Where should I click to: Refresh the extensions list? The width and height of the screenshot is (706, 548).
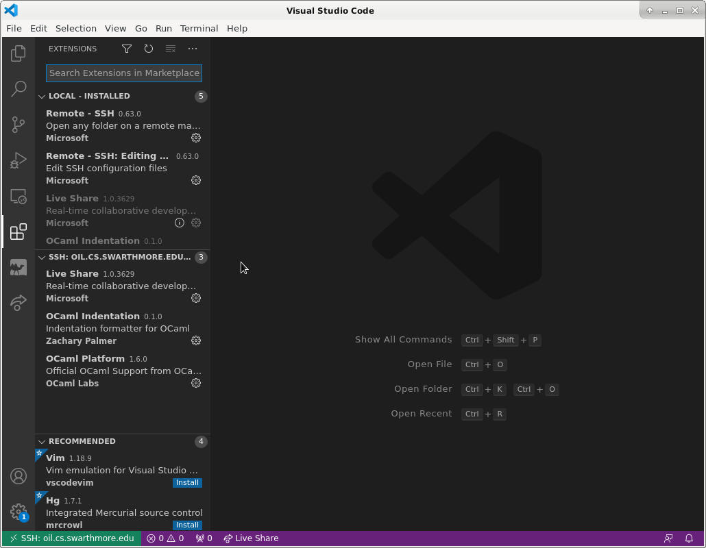tap(148, 49)
